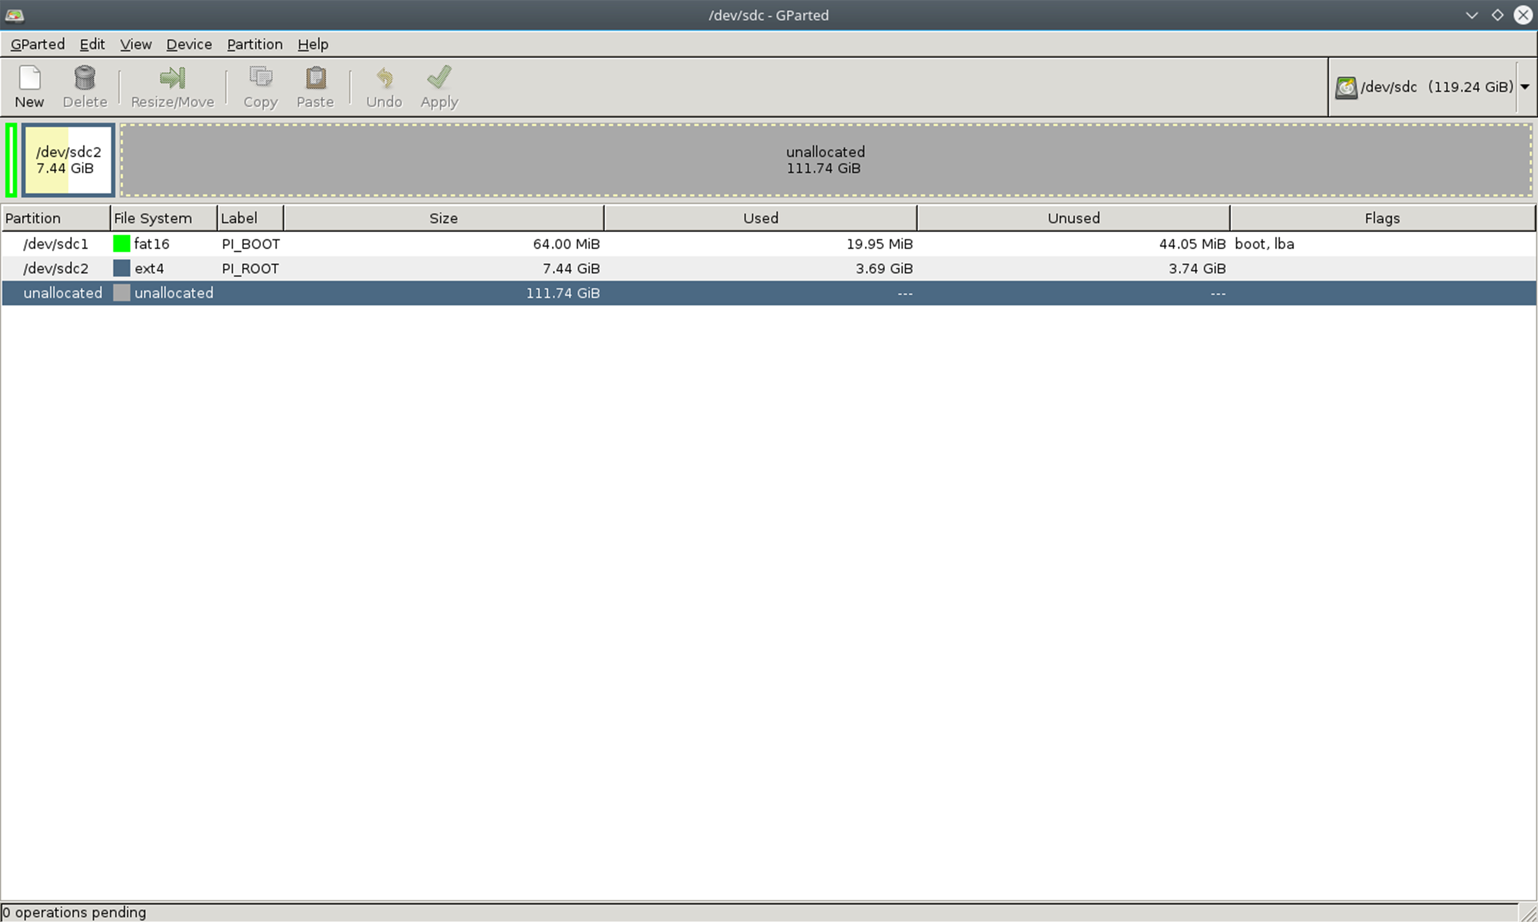Click the Delete partition toolbar icon
This screenshot has height=922, width=1538.
coord(85,78)
